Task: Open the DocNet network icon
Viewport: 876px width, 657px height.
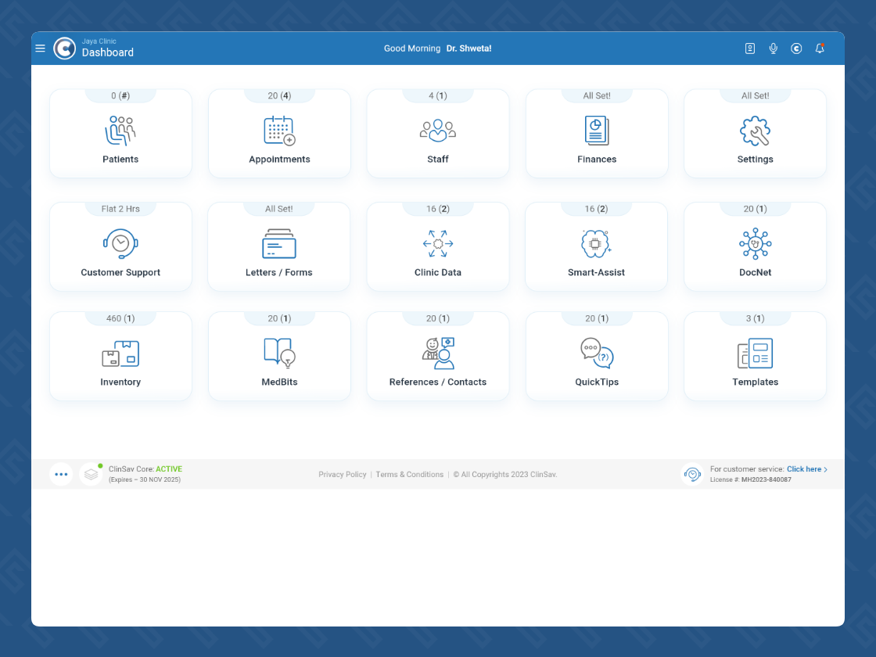Action: [x=756, y=243]
